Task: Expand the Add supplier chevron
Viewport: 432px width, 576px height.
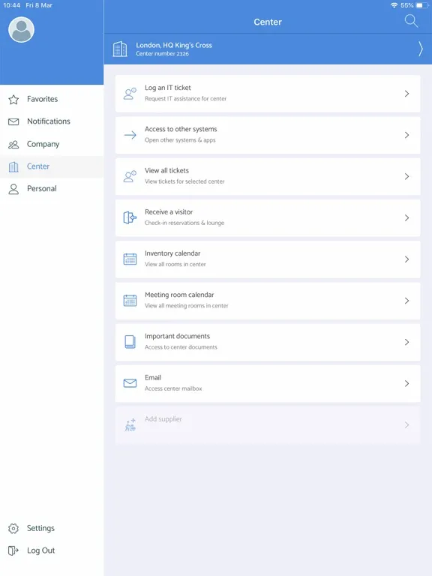Action: [x=406, y=425]
